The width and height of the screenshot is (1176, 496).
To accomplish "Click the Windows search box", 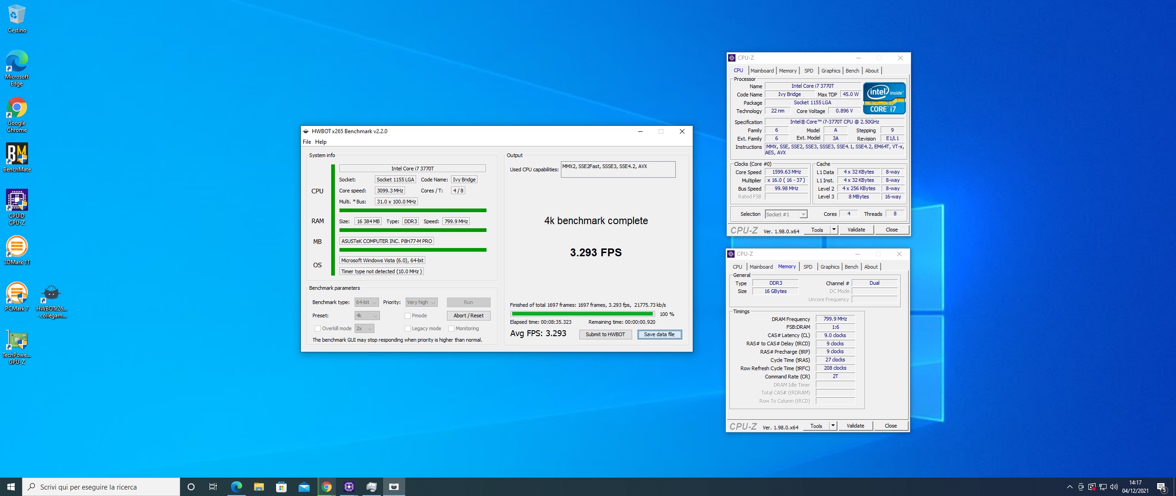I will 101,487.
